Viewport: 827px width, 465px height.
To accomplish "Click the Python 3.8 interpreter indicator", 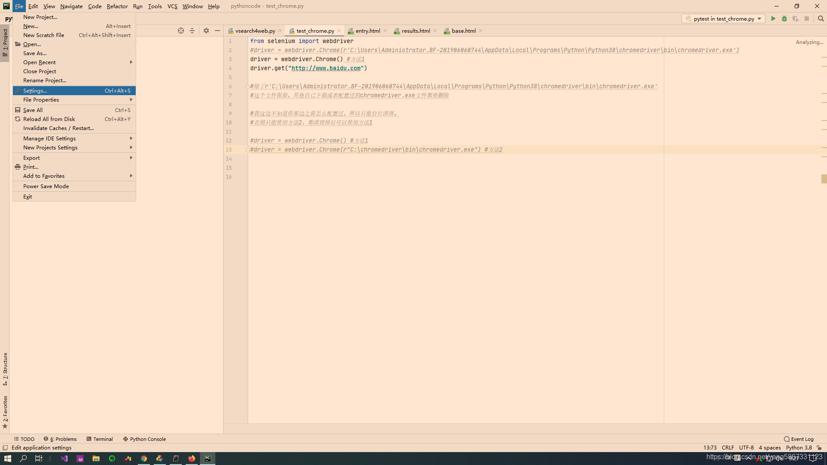I will pos(799,448).
